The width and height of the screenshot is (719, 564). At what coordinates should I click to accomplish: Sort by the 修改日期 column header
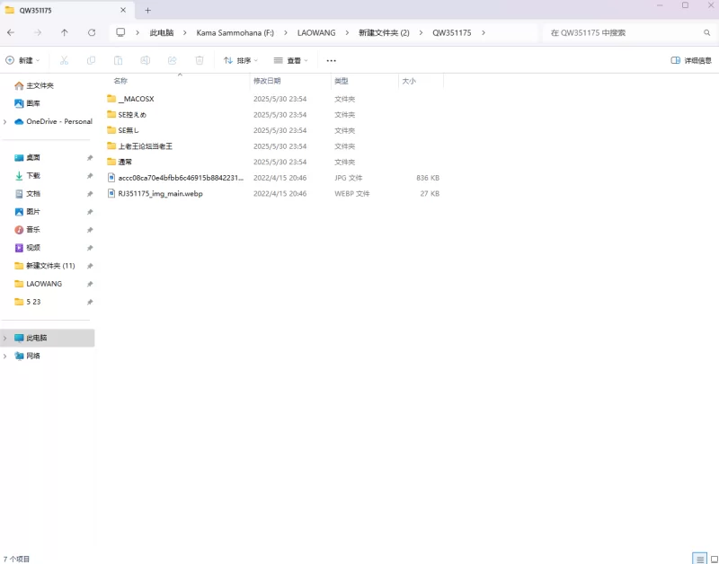click(x=267, y=81)
